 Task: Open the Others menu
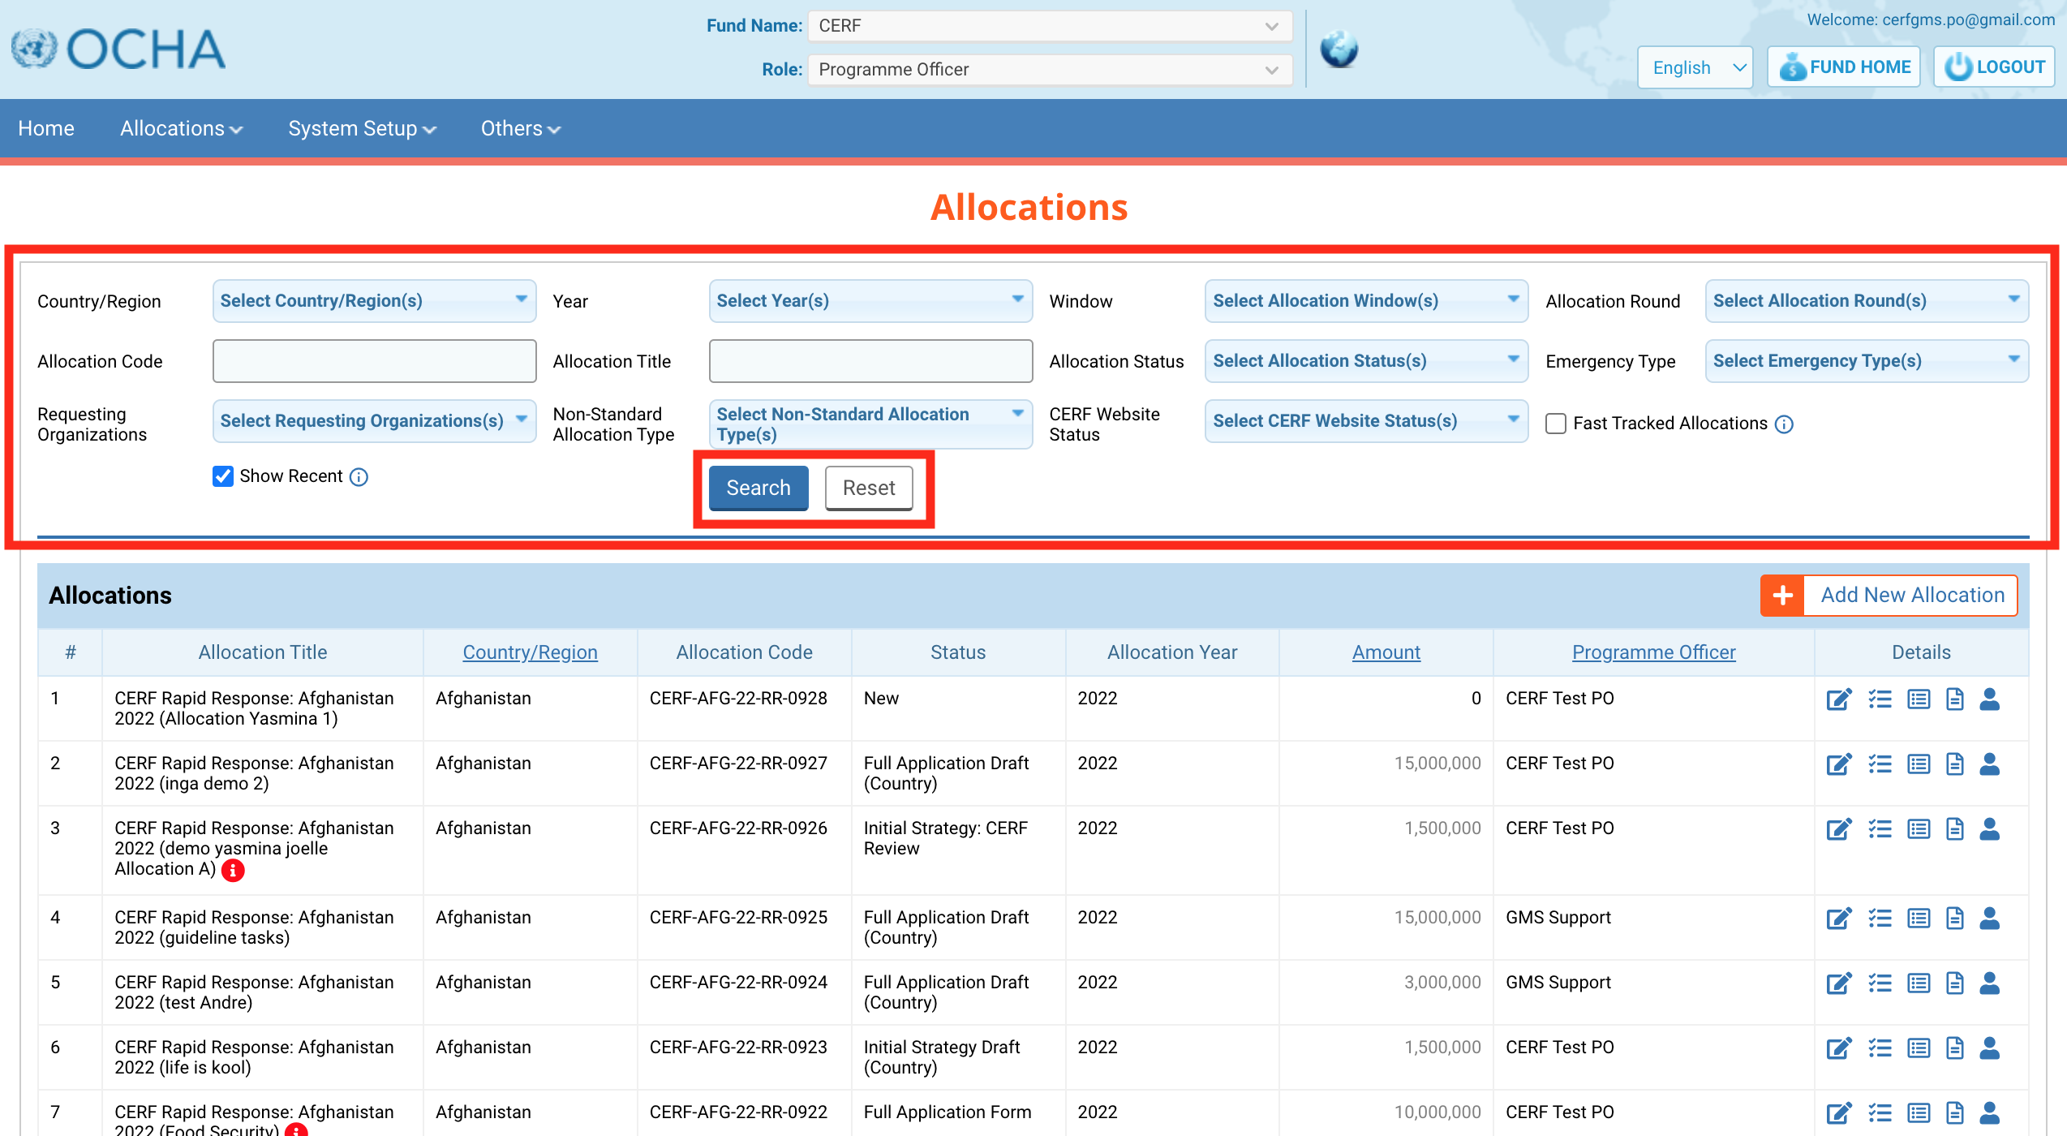520,128
